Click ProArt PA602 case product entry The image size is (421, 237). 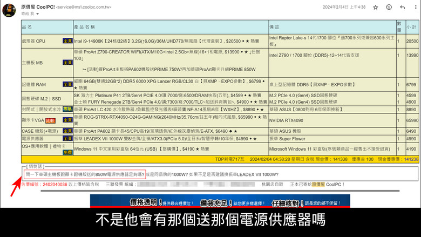click(x=155, y=131)
